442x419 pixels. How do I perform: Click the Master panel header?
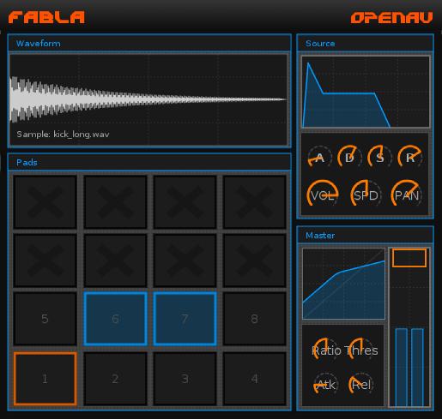pyautogui.click(x=366, y=236)
